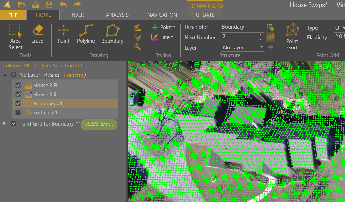Click the Descriptor field containing Boundary
The image size is (345, 202).
243,27
